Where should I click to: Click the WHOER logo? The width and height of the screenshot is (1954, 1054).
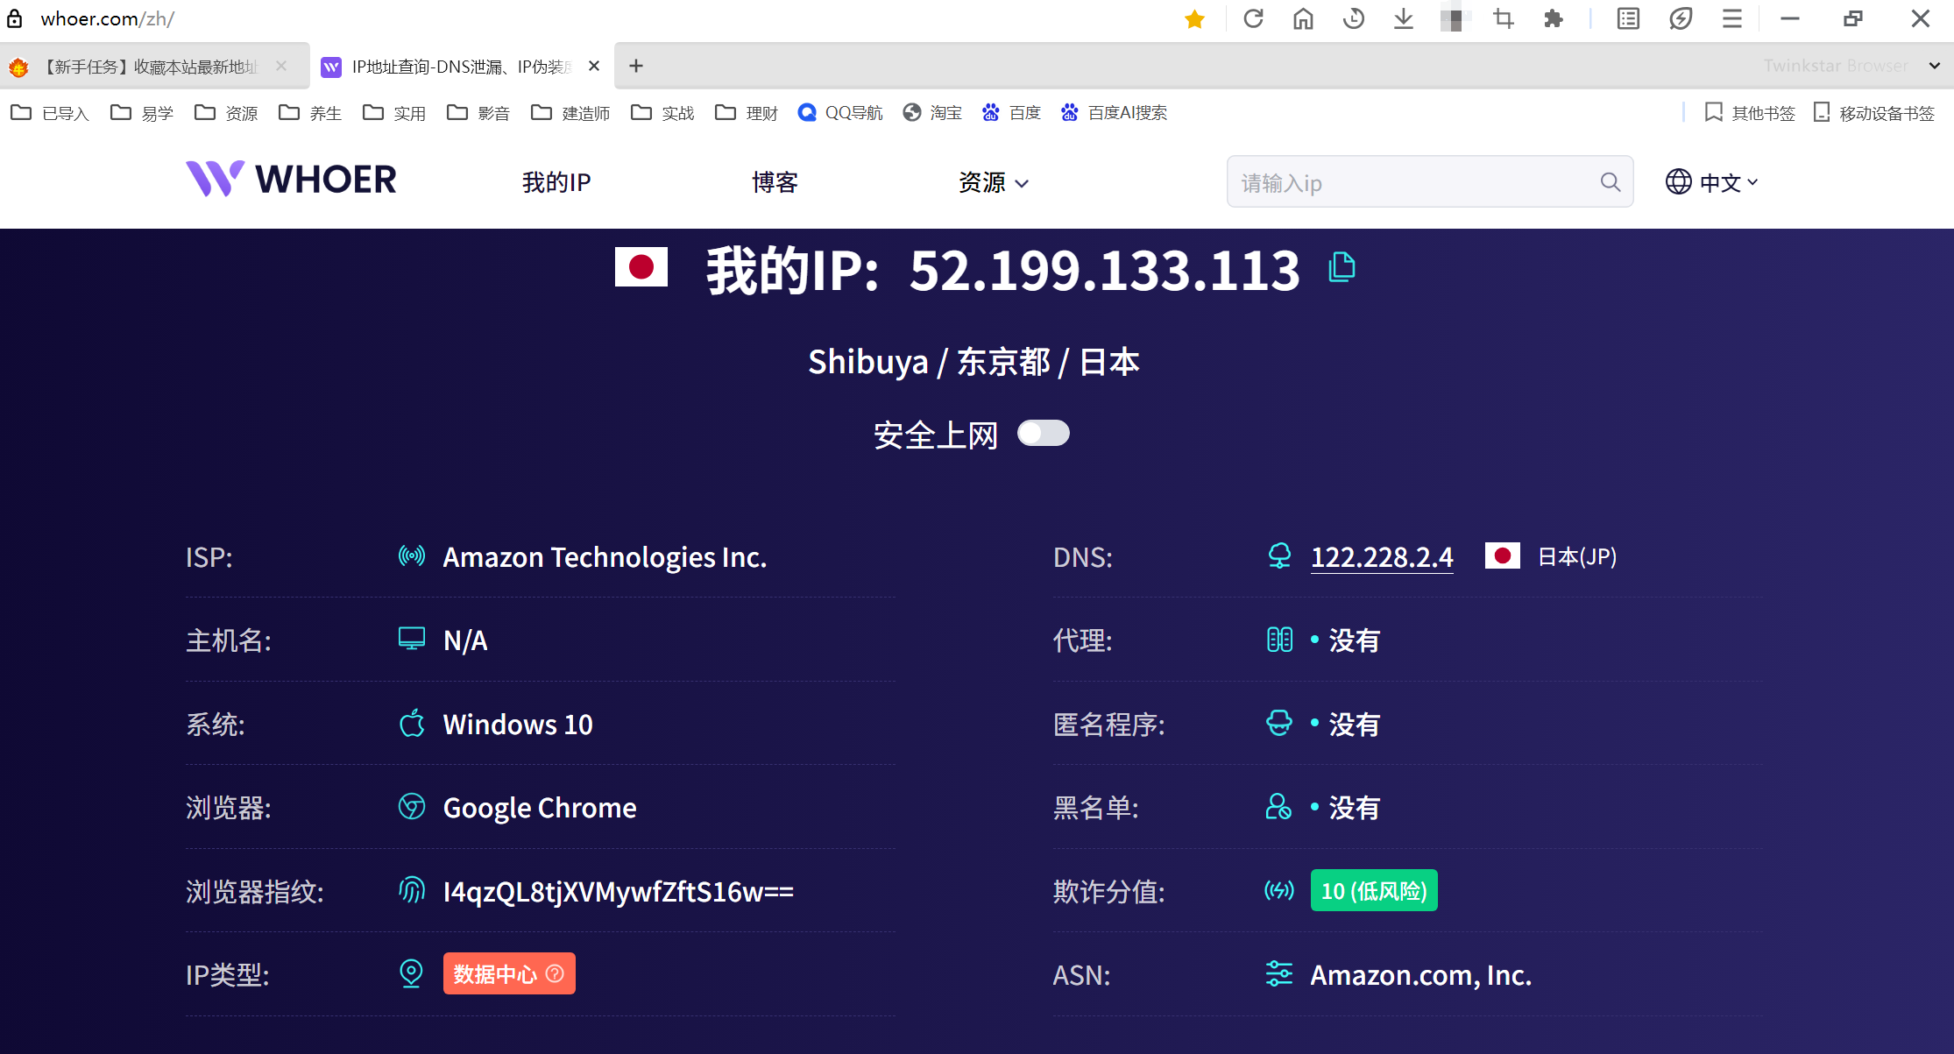click(x=291, y=180)
